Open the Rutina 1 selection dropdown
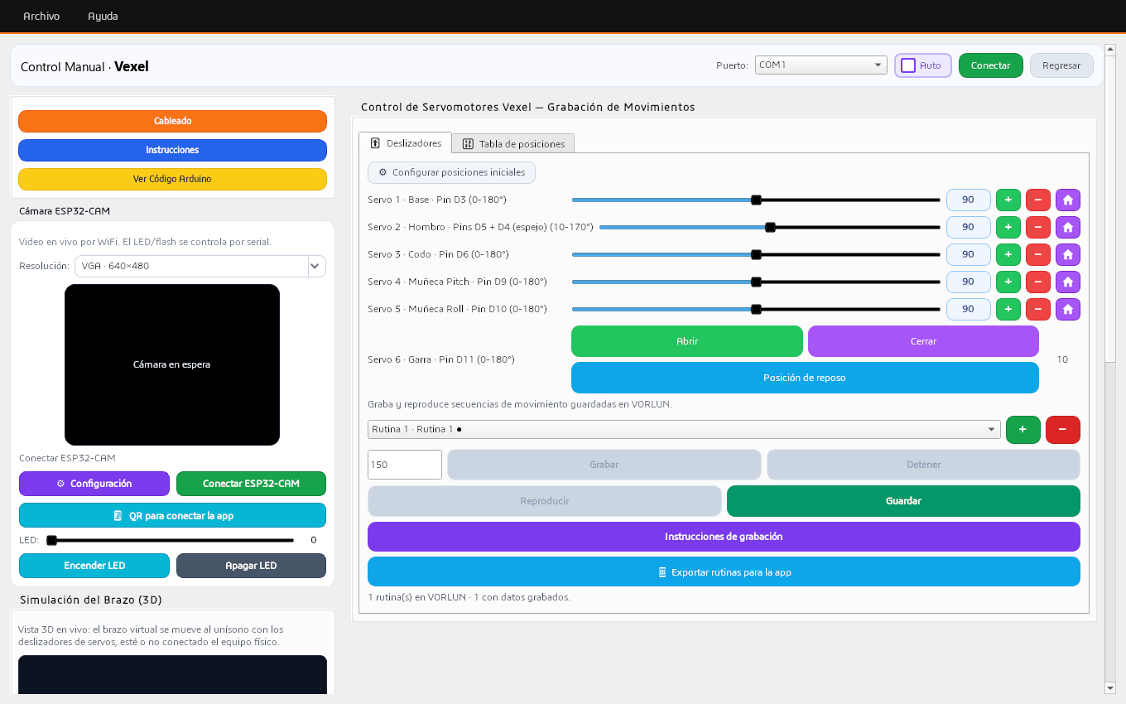 tap(684, 429)
